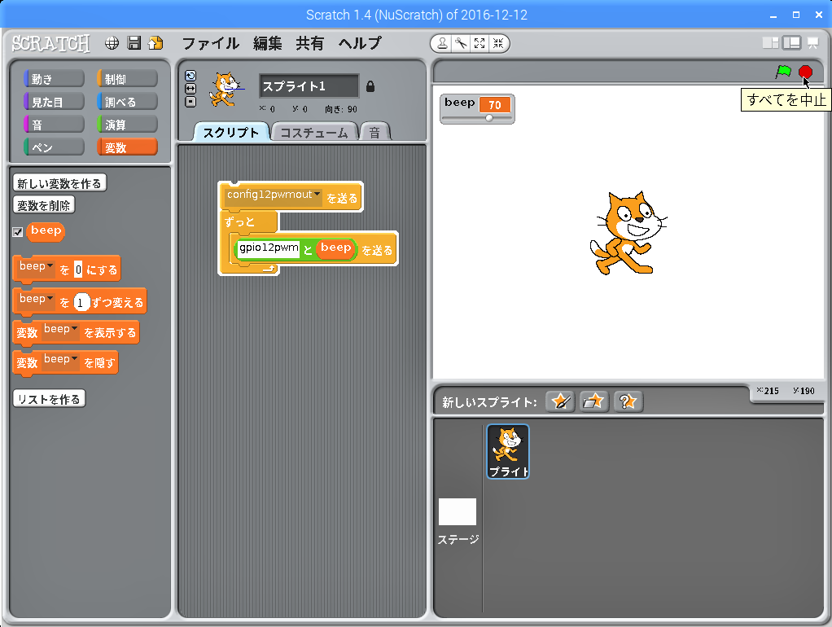This screenshot has height=627, width=832.
Task: Enter presentation mode
Action: [813, 43]
